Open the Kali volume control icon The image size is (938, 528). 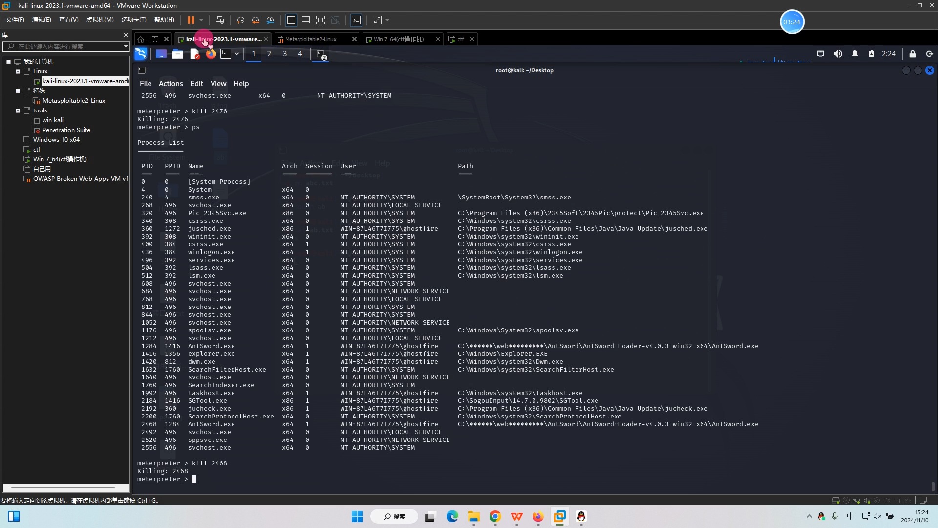pyautogui.click(x=838, y=54)
